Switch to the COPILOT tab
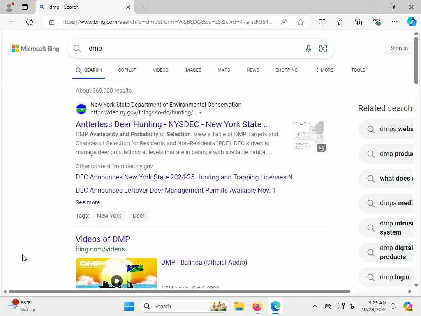Image resolution: width=421 pixels, height=316 pixels. point(127,70)
